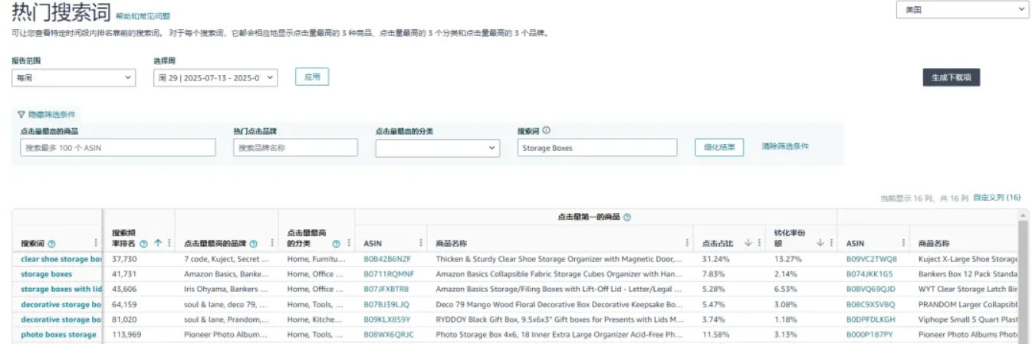Open column menu dots for 点击占比 column
The width and height of the screenshot is (1032, 344).
[759, 244]
